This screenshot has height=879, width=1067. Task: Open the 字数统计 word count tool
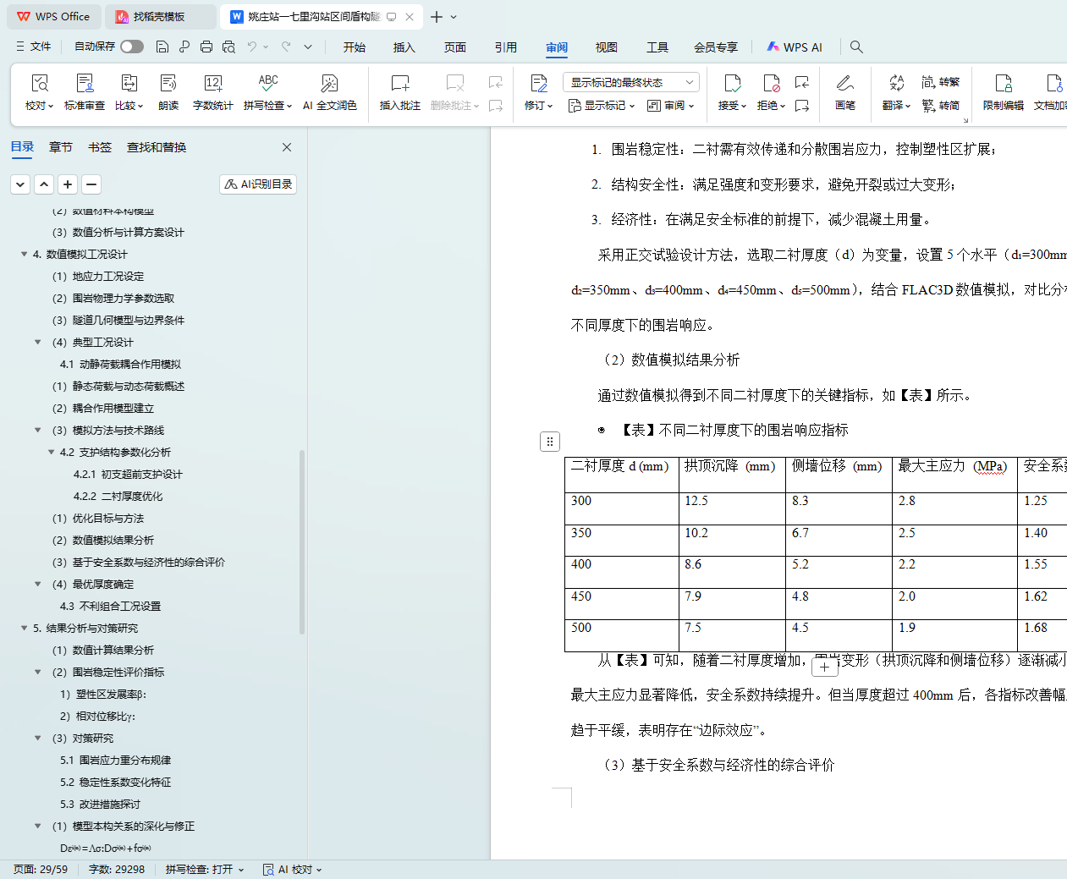212,91
